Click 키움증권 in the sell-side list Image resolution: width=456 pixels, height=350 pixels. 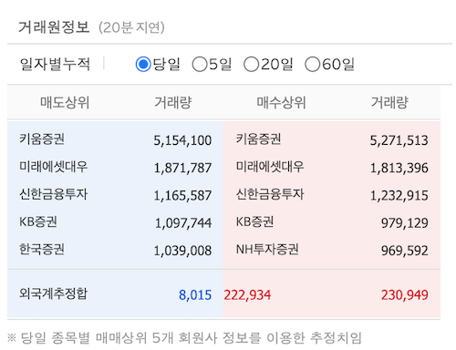[42, 139]
